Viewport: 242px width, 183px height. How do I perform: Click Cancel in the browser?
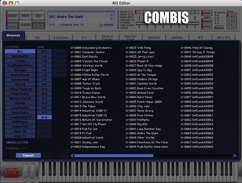tap(28, 155)
